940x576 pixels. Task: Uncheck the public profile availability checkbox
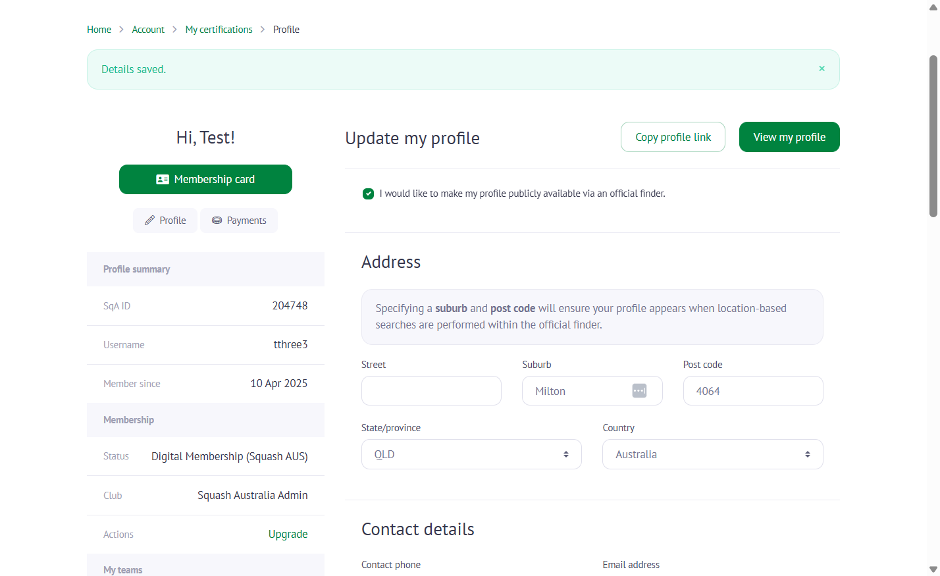click(x=369, y=194)
